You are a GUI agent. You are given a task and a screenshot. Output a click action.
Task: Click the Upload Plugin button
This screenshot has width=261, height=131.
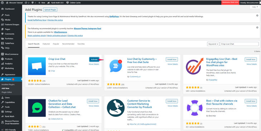coord(50,10)
